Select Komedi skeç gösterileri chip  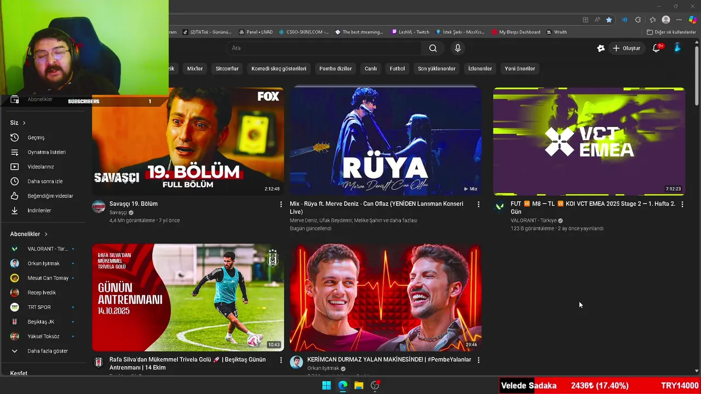(x=279, y=68)
